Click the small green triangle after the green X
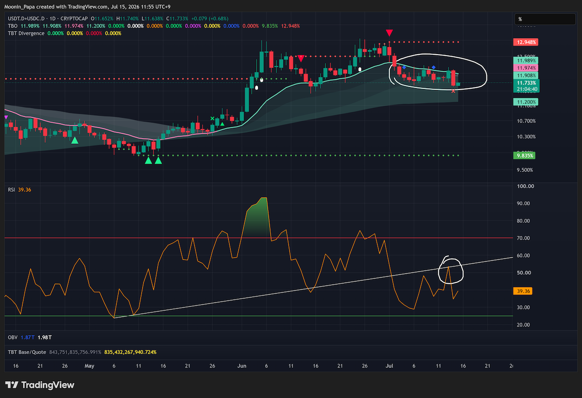The width and height of the screenshot is (582, 398). (222, 124)
